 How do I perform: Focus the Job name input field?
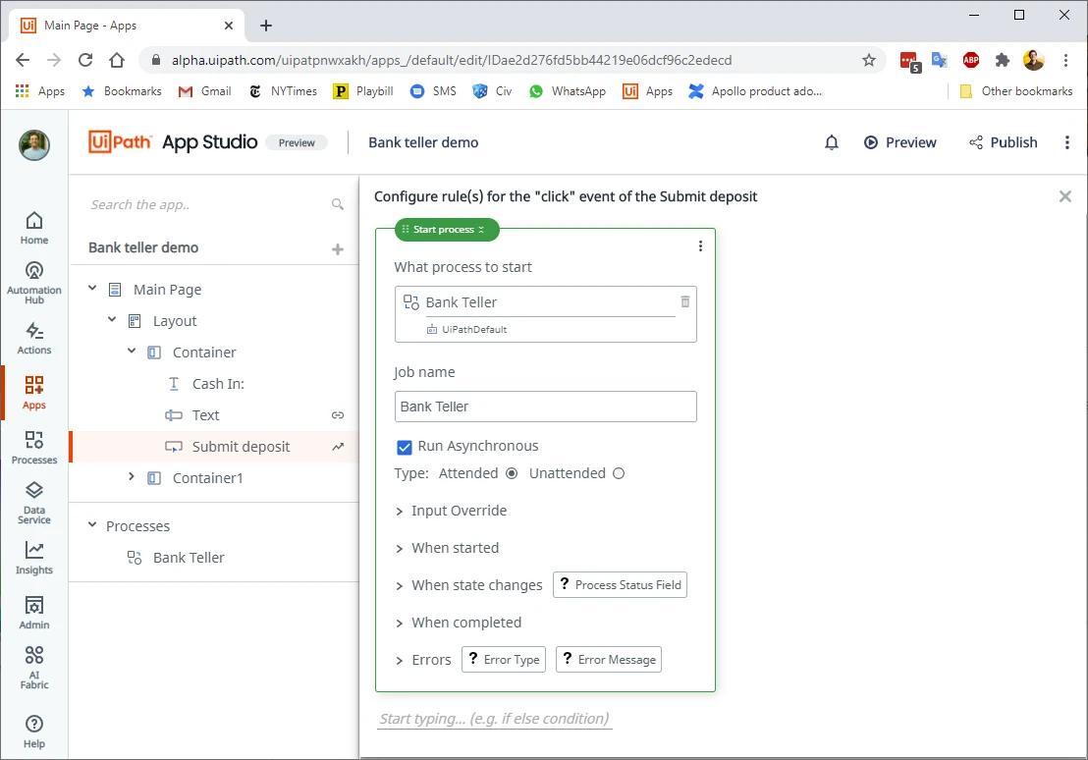pos(545,407)
